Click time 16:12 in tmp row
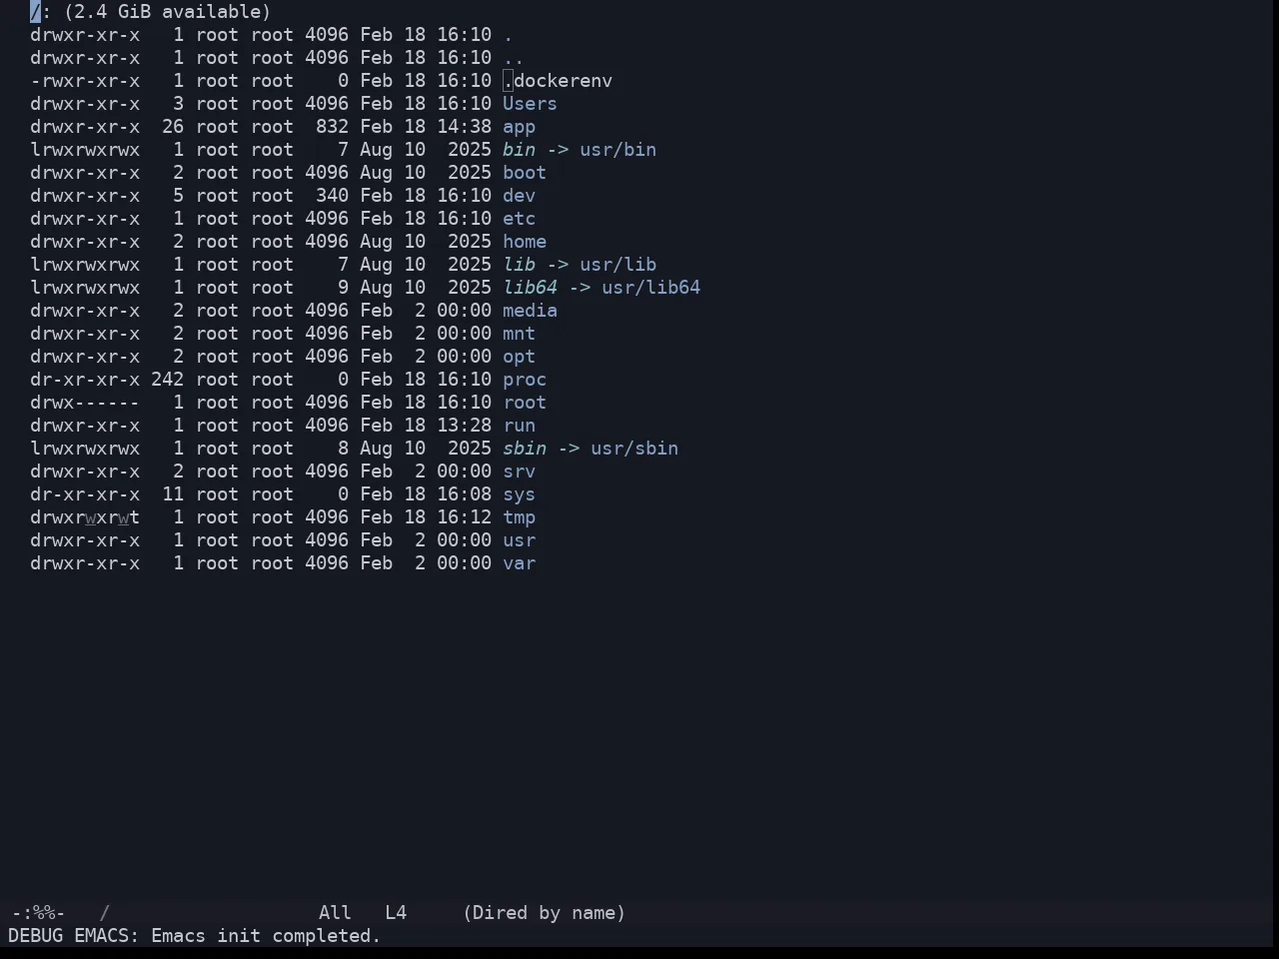Screen dimensions: 1279x959 464,517
